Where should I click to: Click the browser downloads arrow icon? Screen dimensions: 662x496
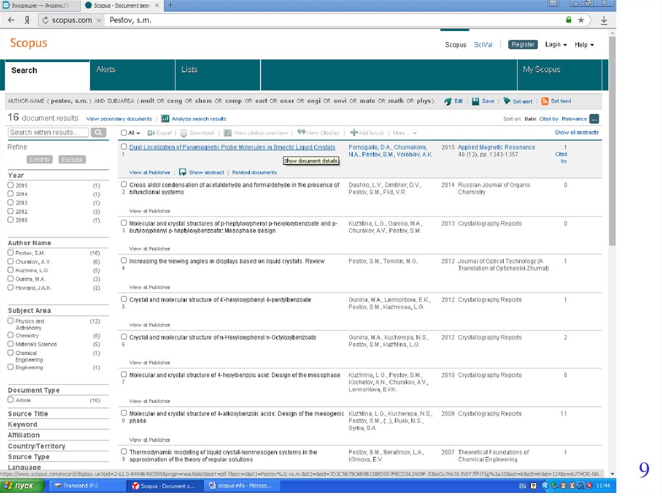[x=604, y=20]
